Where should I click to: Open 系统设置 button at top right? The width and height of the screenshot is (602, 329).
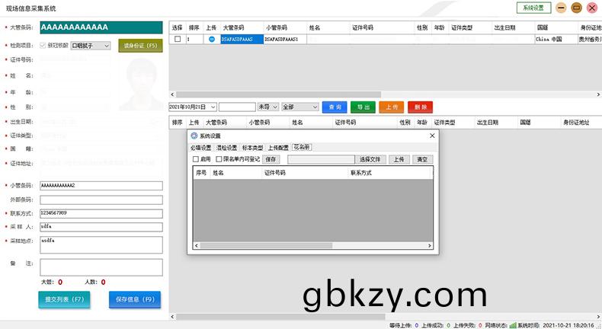coord(533,8)
